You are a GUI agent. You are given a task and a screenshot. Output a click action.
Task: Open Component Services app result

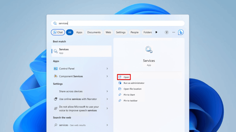[81, 76]
